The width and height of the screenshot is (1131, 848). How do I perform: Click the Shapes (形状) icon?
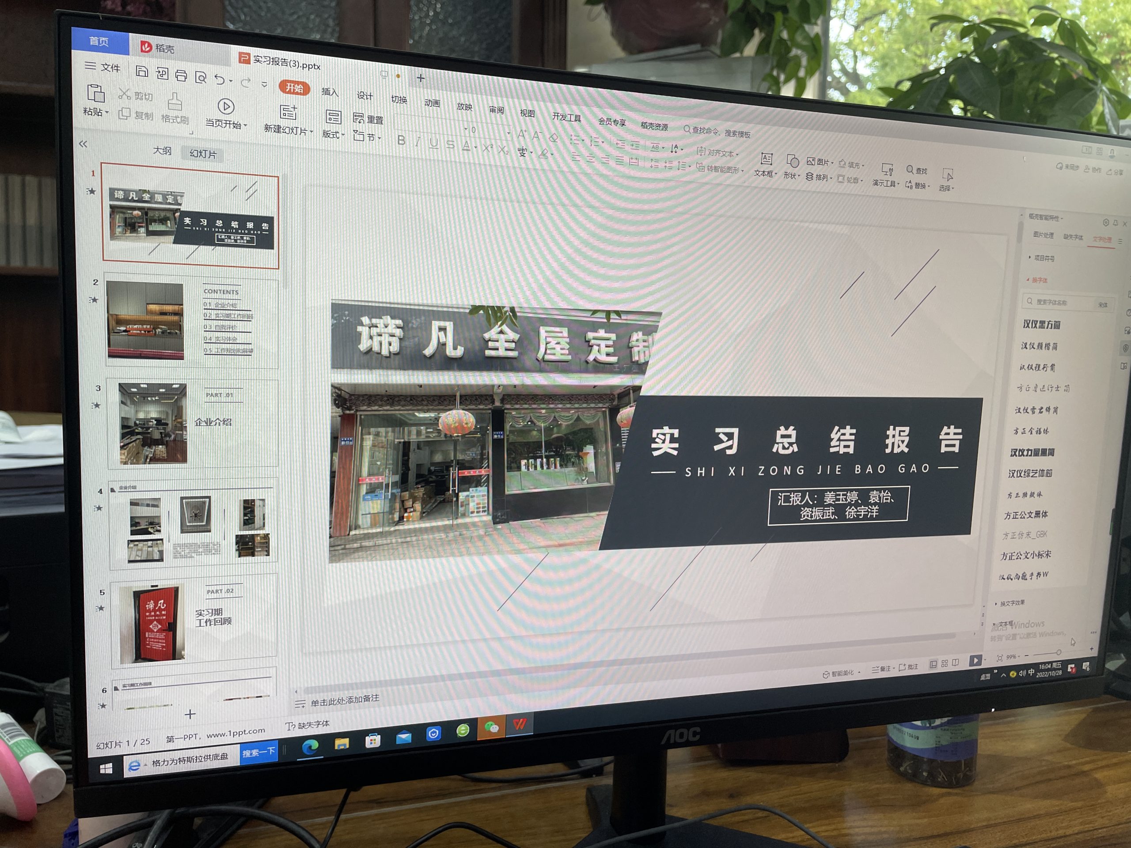point(793,162)
